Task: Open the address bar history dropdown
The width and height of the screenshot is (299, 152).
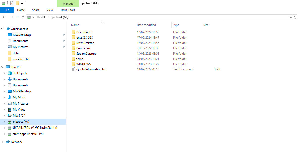Action: [x=291, y=17]
